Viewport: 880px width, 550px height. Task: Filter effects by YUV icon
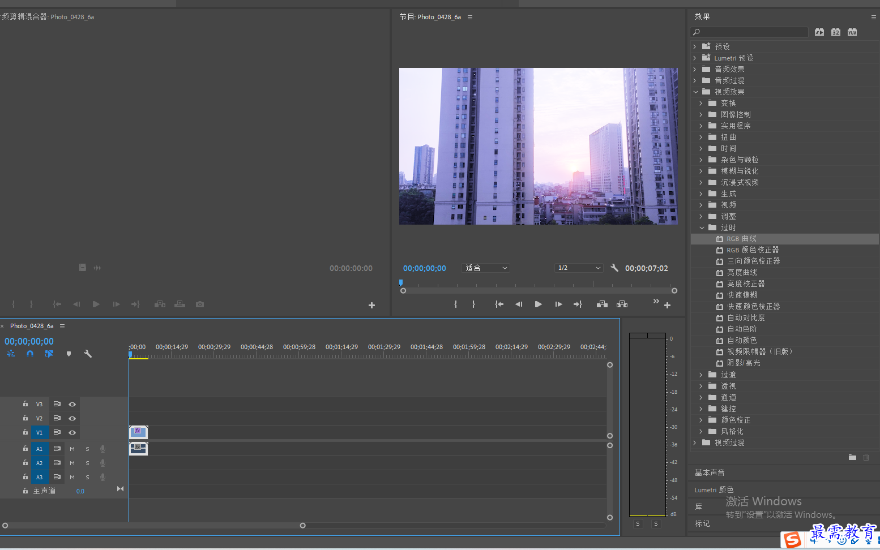click(x=852, y=32)
